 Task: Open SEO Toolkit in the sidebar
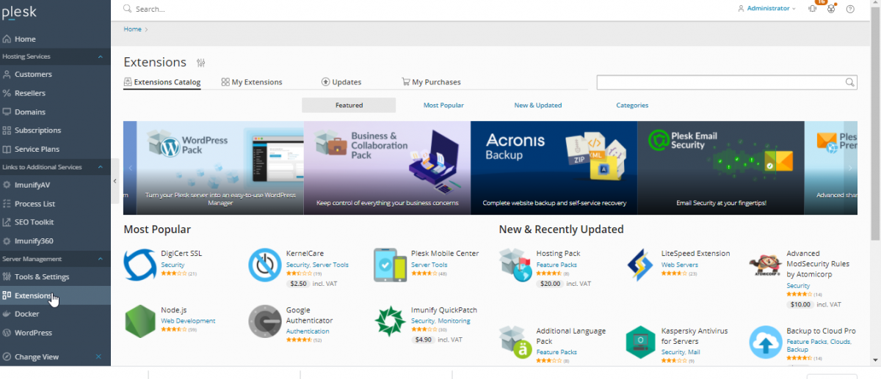55,222
